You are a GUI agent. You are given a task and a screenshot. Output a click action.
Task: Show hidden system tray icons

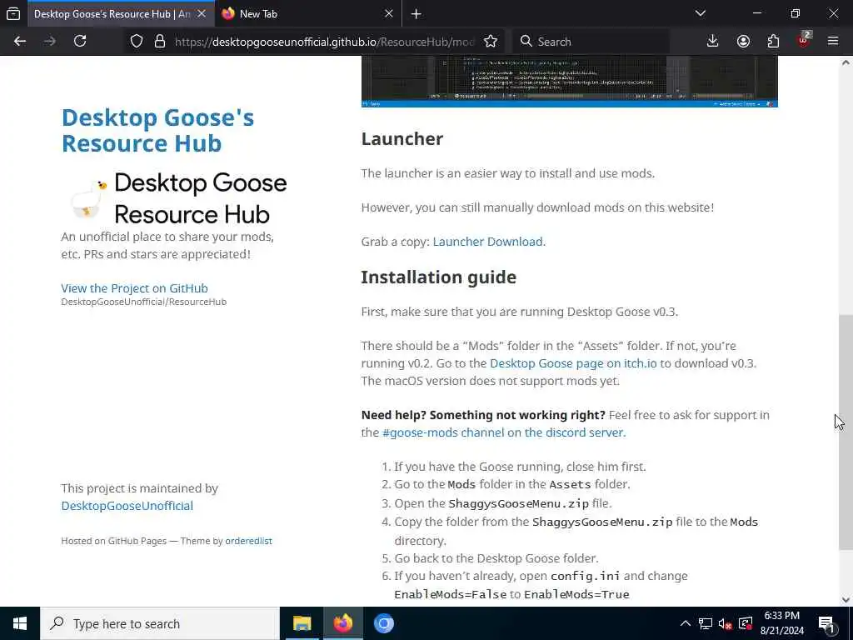click(686, 623)
